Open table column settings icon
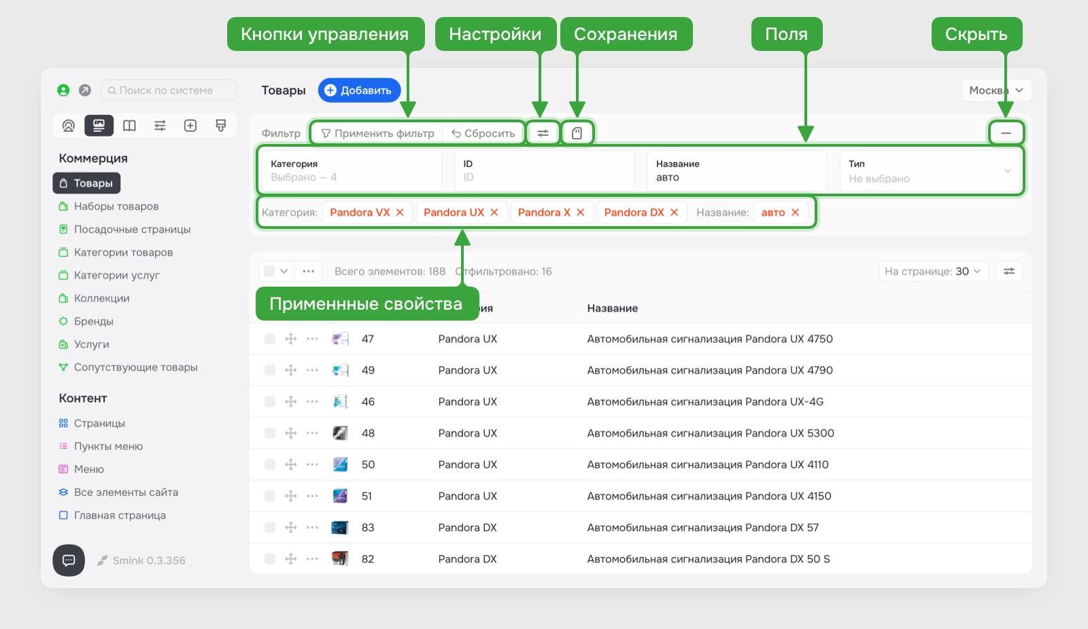The width and height of the screenshot is (1088, 629). click(x=1009, y=272)
